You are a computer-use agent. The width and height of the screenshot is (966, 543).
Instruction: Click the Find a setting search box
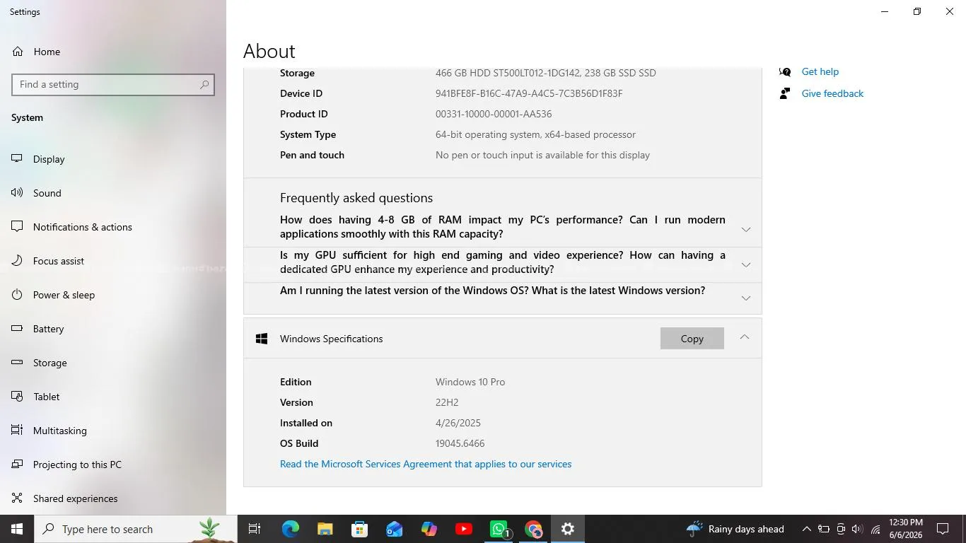pyautogui.click(x=113, y=84)
